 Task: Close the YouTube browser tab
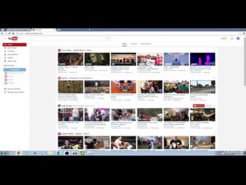[x=54, y=30]
